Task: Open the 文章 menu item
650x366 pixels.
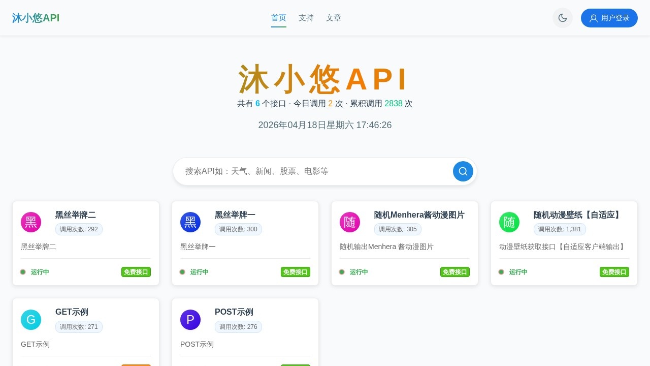Action: click(333, 18)
